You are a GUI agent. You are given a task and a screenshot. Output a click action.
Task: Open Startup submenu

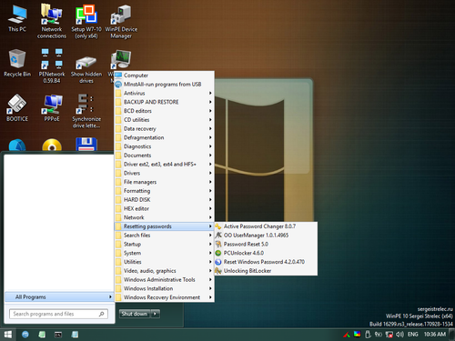pyautogui.click(x=164, y=244)
